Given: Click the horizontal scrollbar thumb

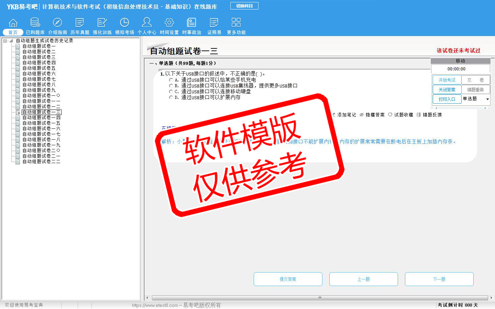Looking at the screenshot, I should click(320, 298).
